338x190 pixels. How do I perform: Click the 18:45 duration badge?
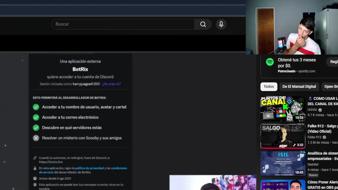tap(299, 172)
